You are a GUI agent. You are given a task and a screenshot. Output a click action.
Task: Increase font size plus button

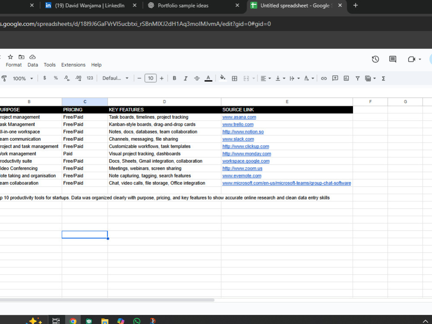(162, 79)
